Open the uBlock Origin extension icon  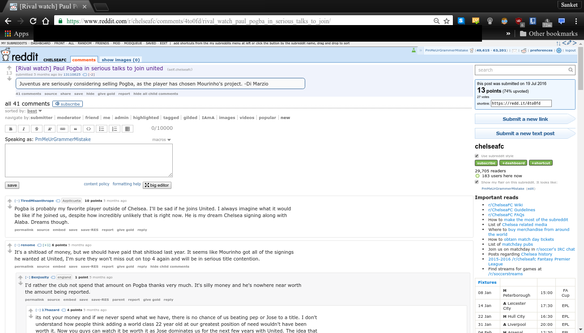tap(519, 21)
